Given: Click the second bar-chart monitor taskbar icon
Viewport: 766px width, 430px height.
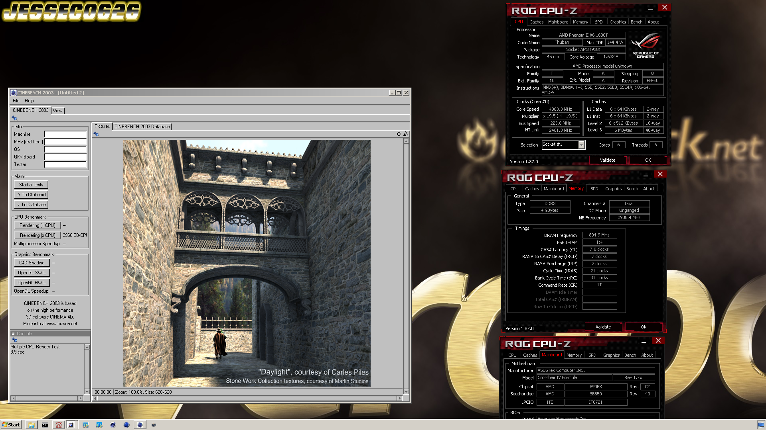Looking at the screenshot, I should [x=99, y=425].
